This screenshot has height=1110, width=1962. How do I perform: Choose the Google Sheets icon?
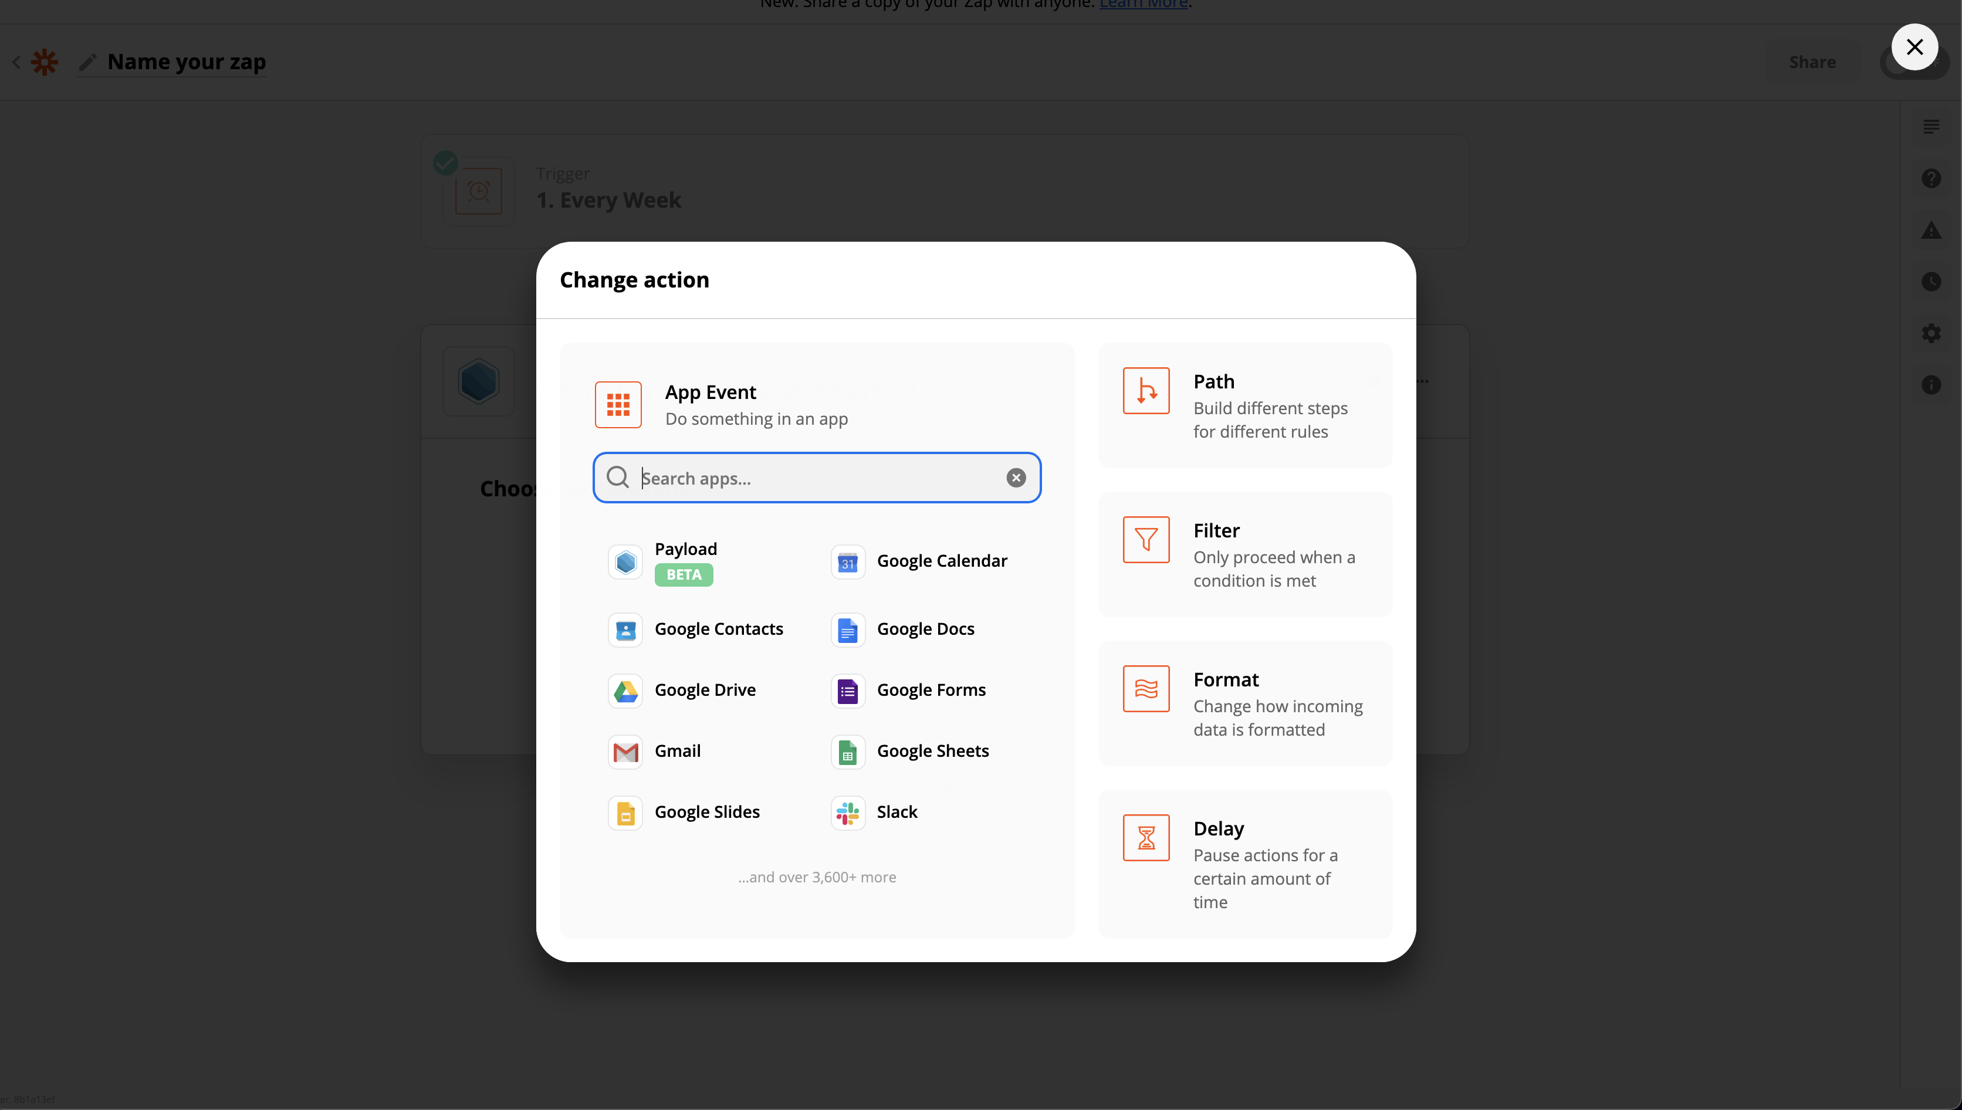pyautogui.click(x=848, y=753)
